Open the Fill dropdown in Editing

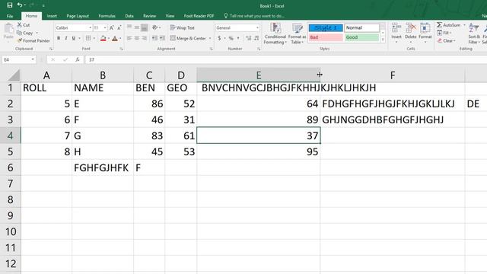[x=444, y=33]
